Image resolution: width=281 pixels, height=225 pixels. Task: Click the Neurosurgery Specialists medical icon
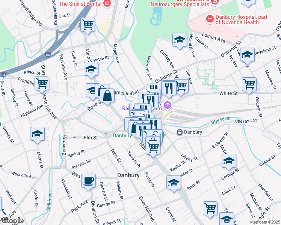[x=215, y=2]
